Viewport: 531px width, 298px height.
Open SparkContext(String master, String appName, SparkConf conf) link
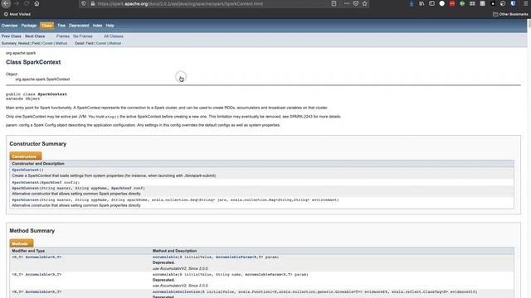click(x=78, y=188)
